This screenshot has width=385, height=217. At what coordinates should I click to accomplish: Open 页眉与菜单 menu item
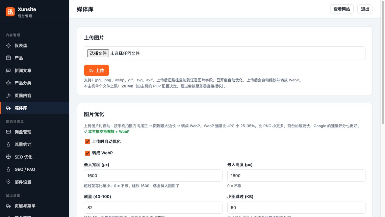pyautogui.click(x=34, y=206)
